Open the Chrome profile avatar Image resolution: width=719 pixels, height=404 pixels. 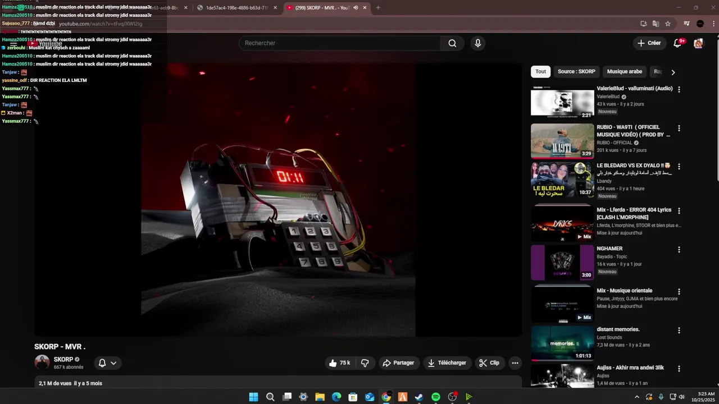(x=700, y=24)
